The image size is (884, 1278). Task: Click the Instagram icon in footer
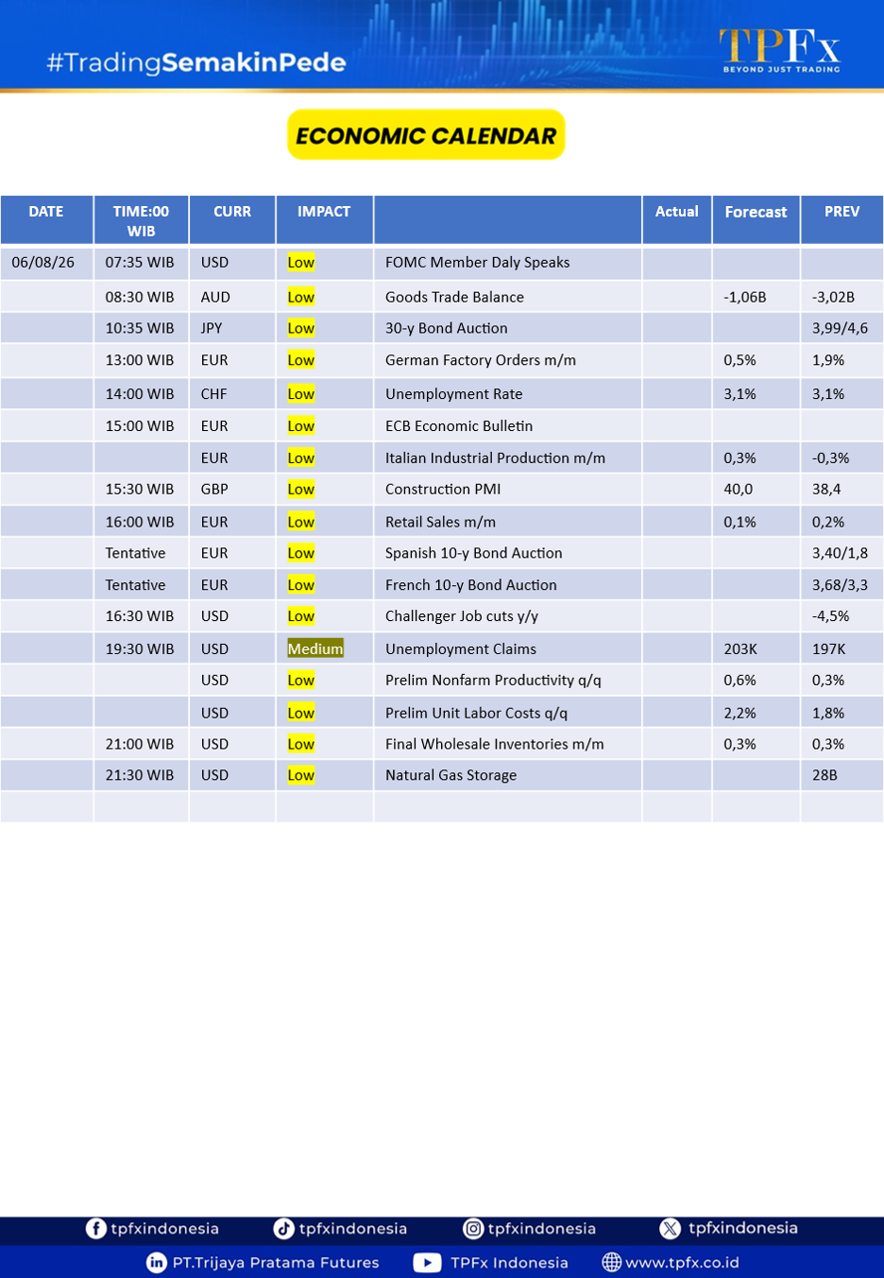(473, 1228)
